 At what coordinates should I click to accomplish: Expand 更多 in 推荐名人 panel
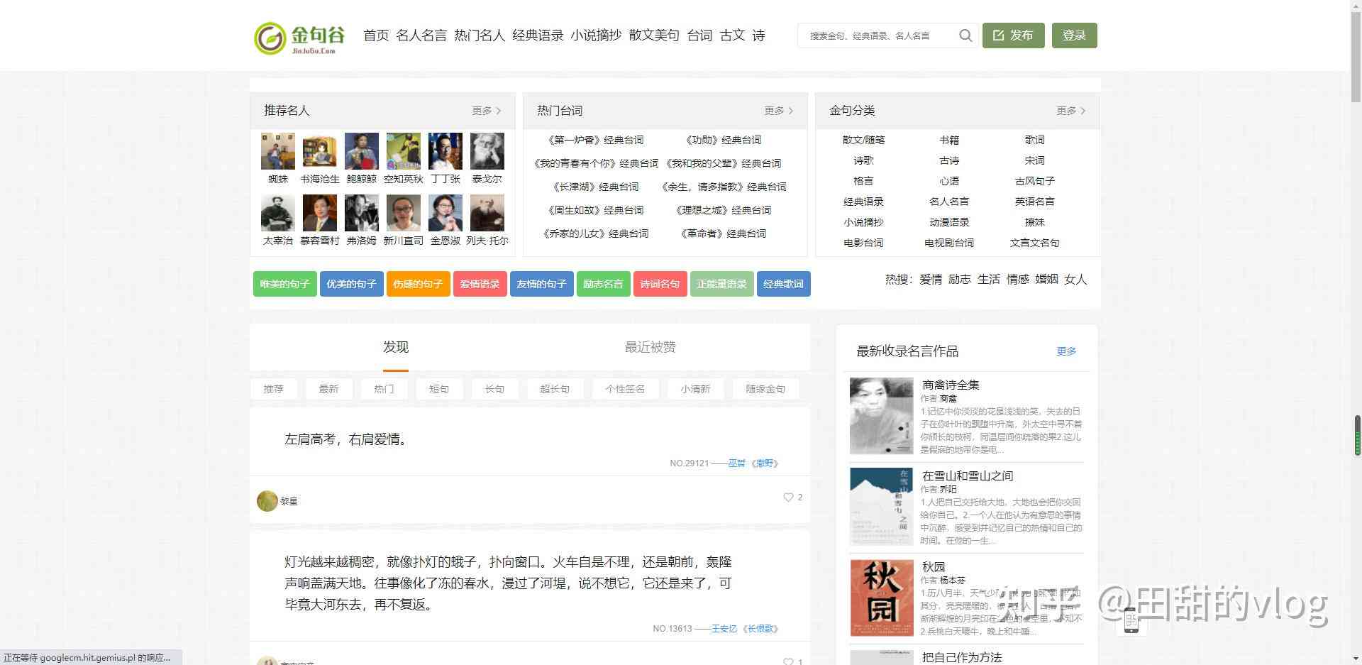pos(487,111)
